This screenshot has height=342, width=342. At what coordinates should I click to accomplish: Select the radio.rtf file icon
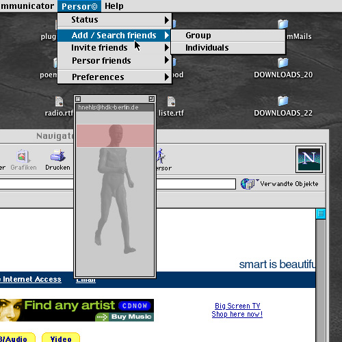60,101
